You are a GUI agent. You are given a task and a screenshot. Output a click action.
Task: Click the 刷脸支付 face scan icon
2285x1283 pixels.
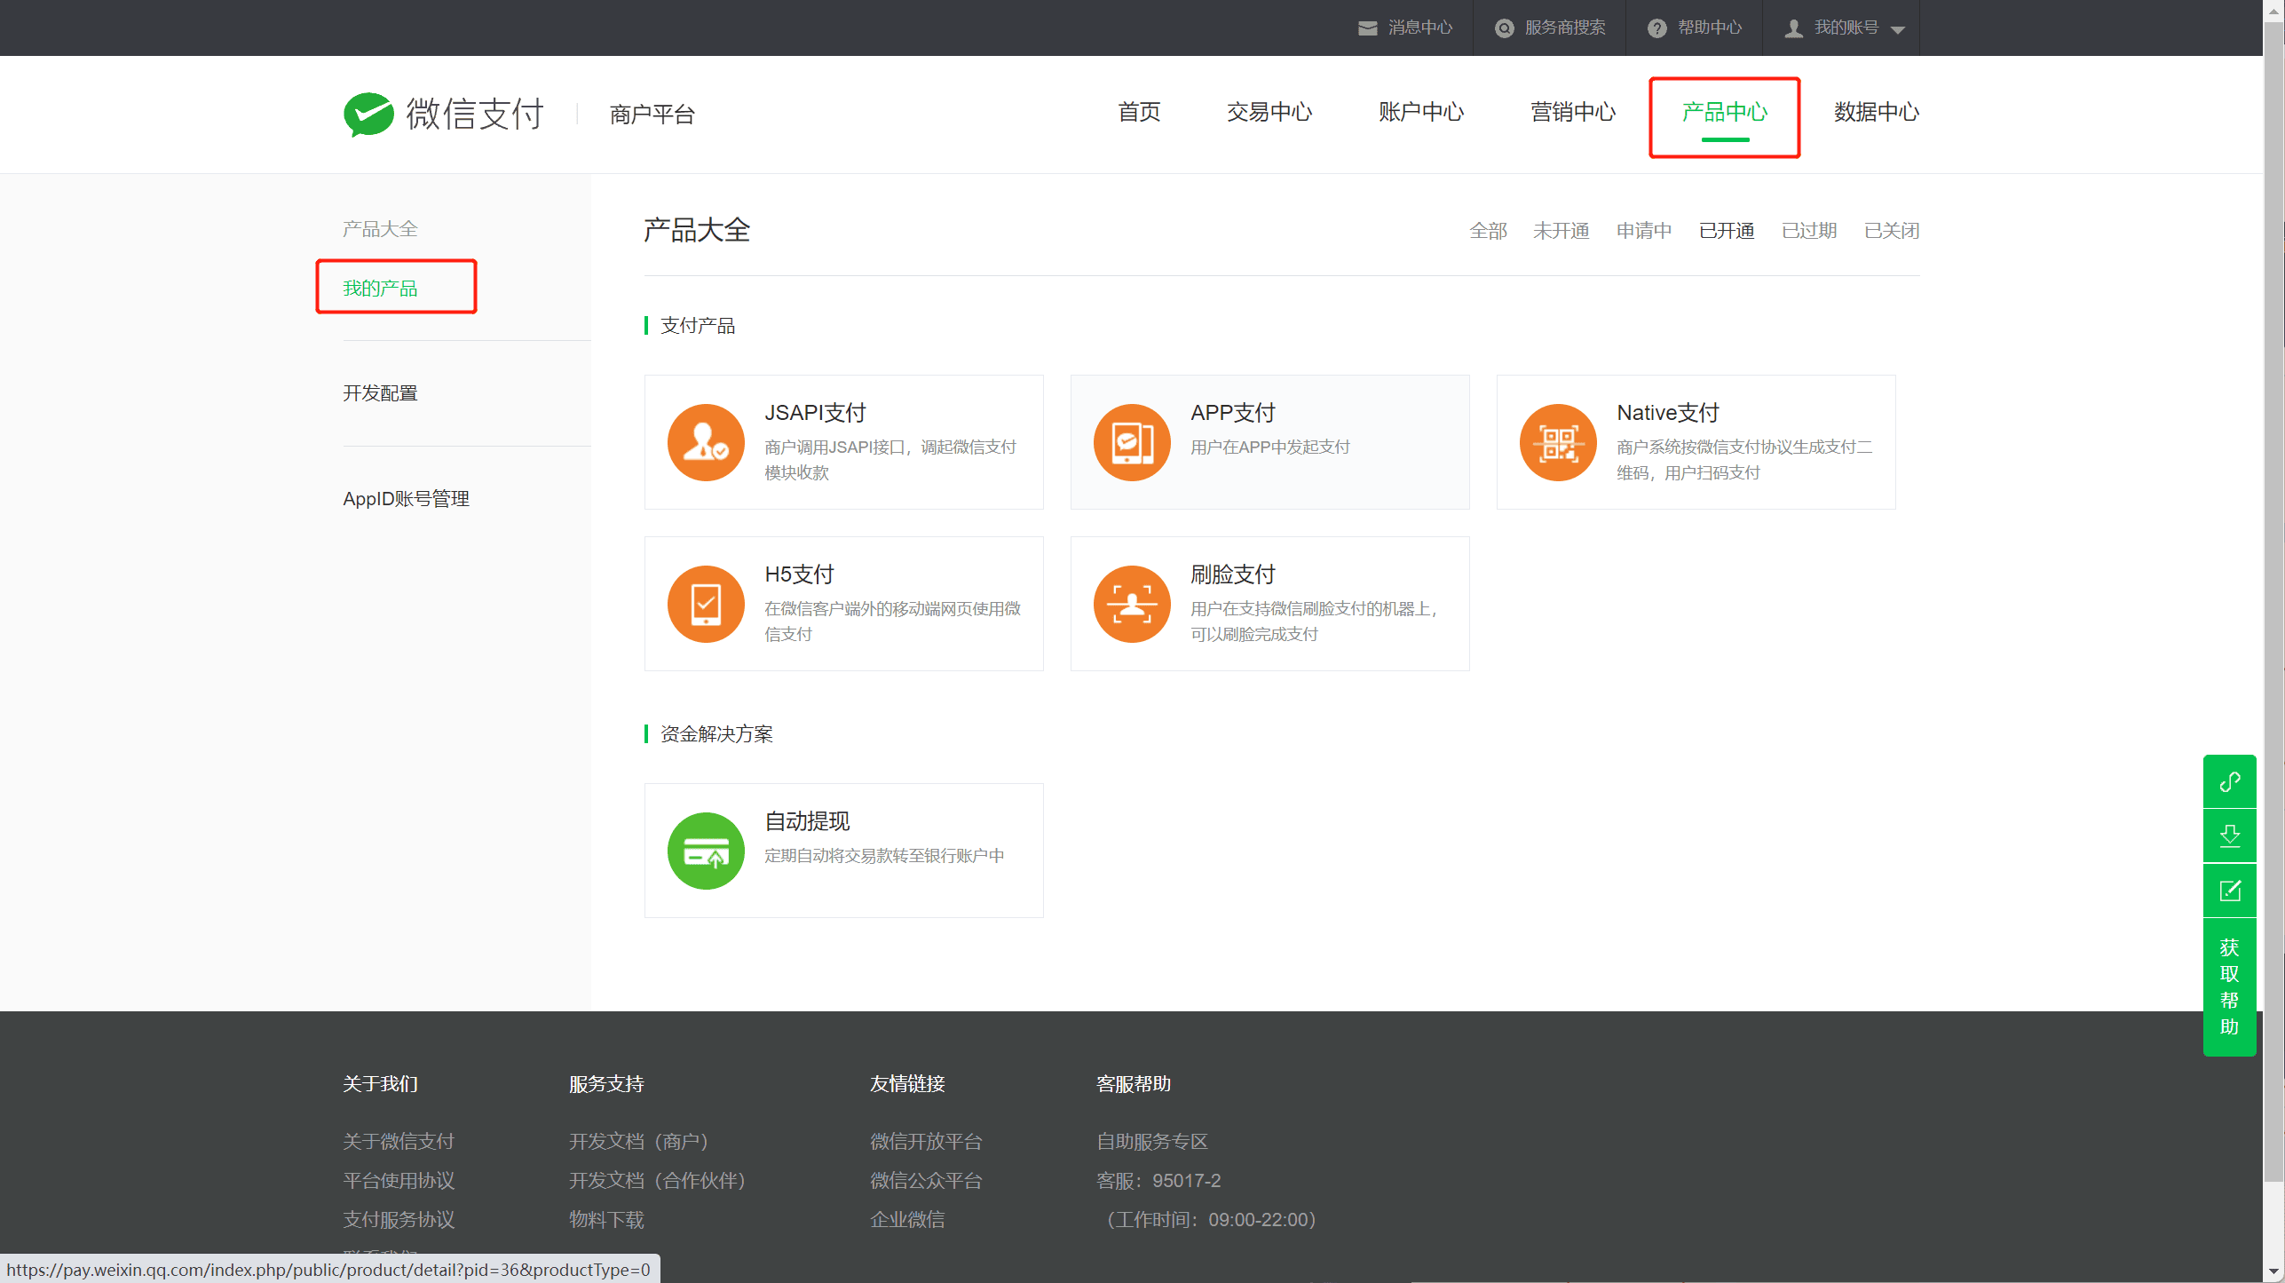click(1132, 604)
